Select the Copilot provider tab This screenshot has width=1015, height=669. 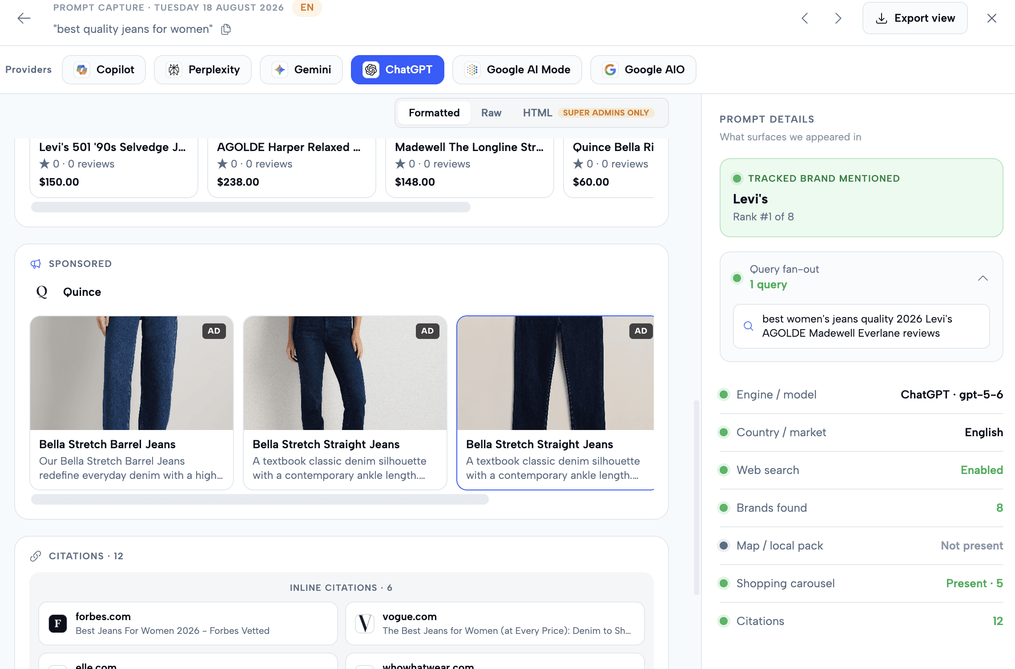pos(104,70)
